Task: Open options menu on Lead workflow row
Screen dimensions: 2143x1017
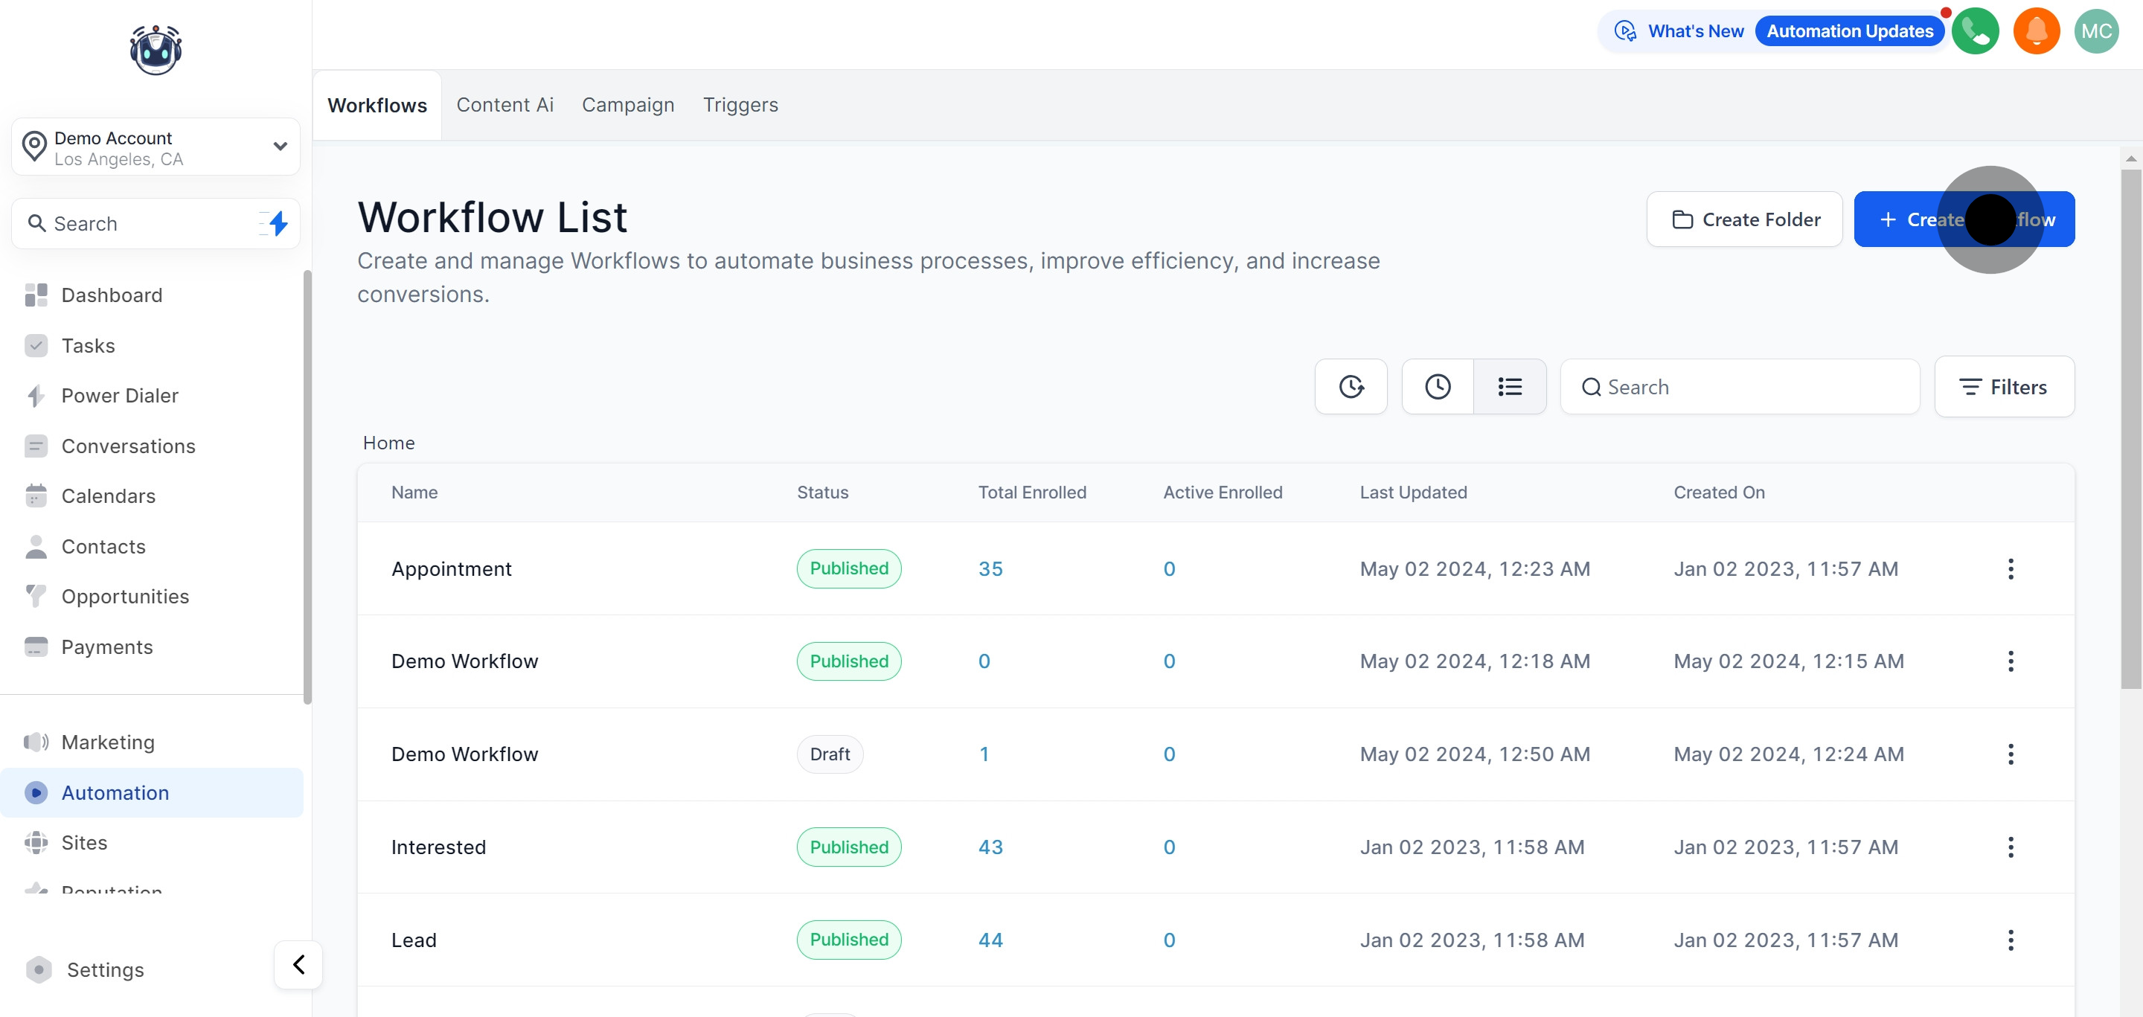Action: 2011,940
